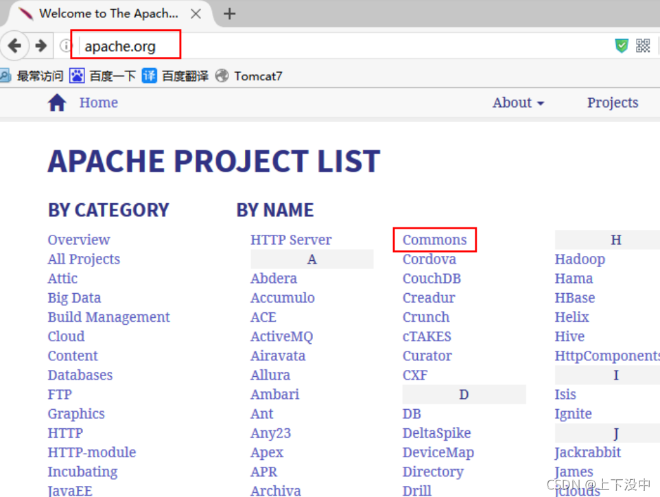Open the Ambari project link
The height and width of the screenshot is (497, 660).
tap(275, 395)
